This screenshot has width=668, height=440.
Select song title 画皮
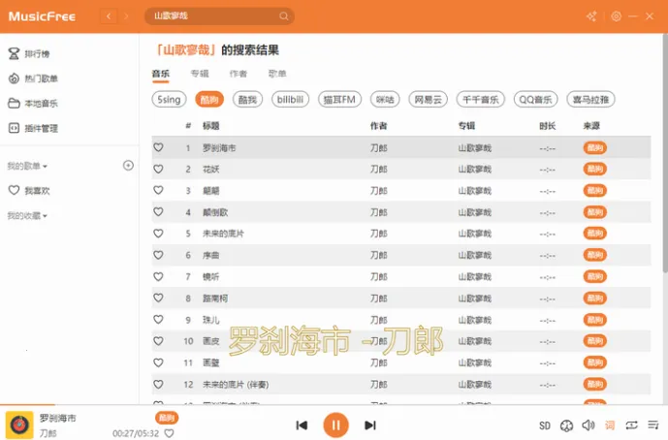211,341
